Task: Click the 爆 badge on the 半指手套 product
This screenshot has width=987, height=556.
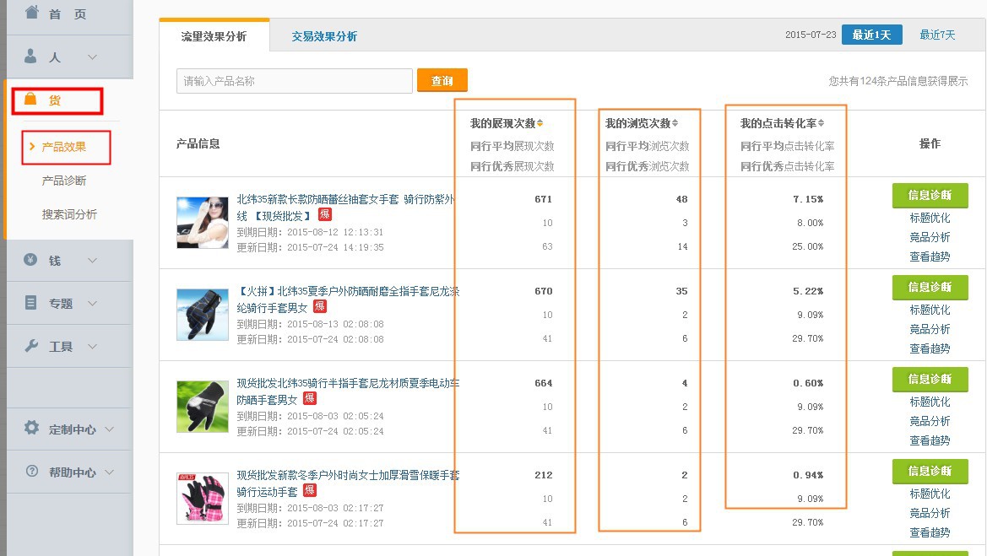Action: [x=310, y=398]
